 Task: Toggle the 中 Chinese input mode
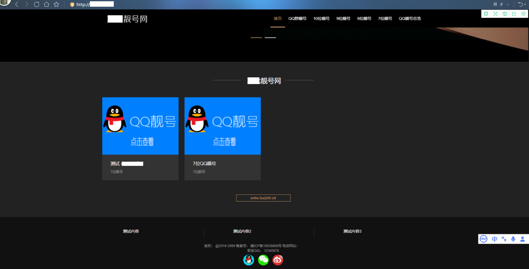tap(494, 239)
